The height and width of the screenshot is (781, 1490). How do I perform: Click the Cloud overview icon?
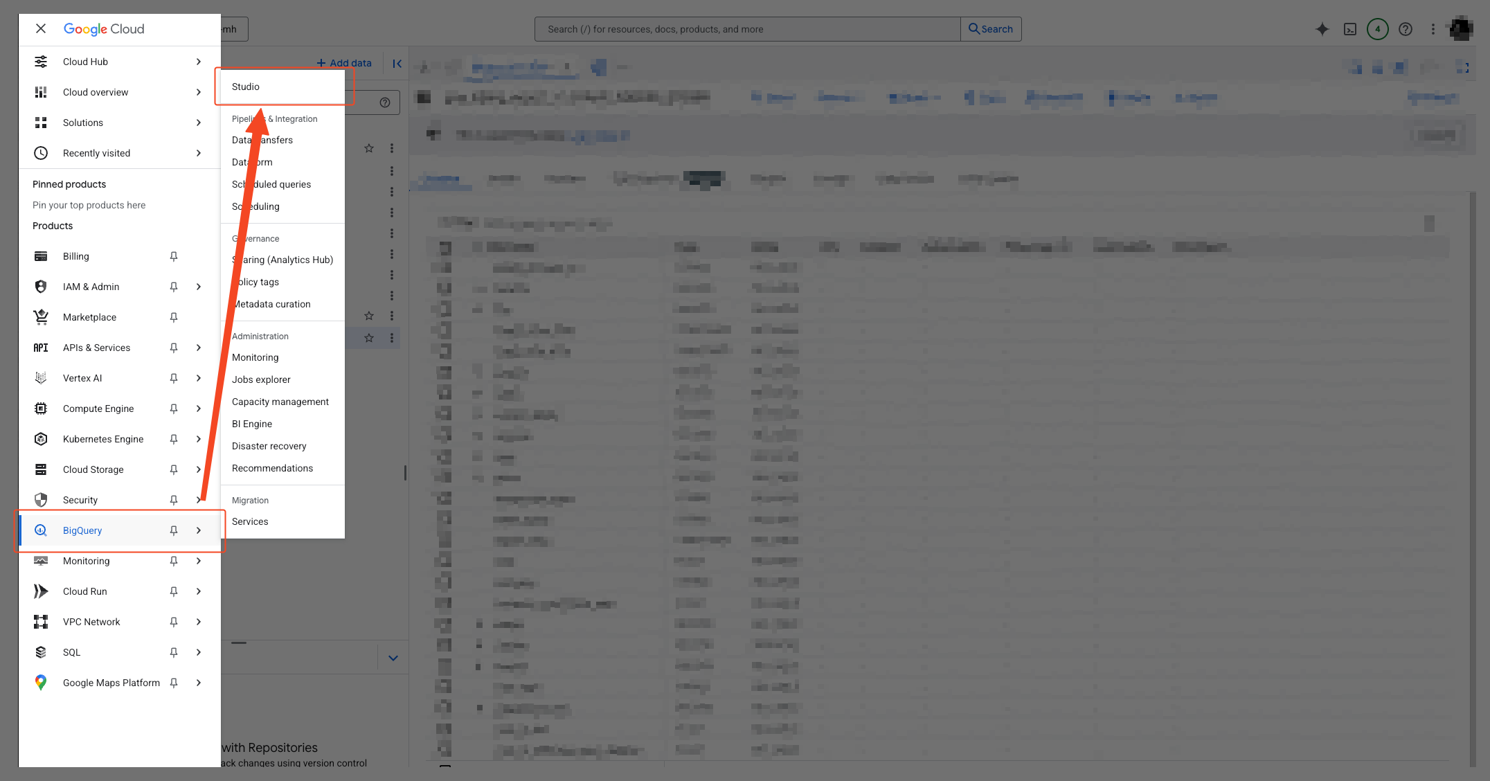pyautogui.click(x=41, y=92)
